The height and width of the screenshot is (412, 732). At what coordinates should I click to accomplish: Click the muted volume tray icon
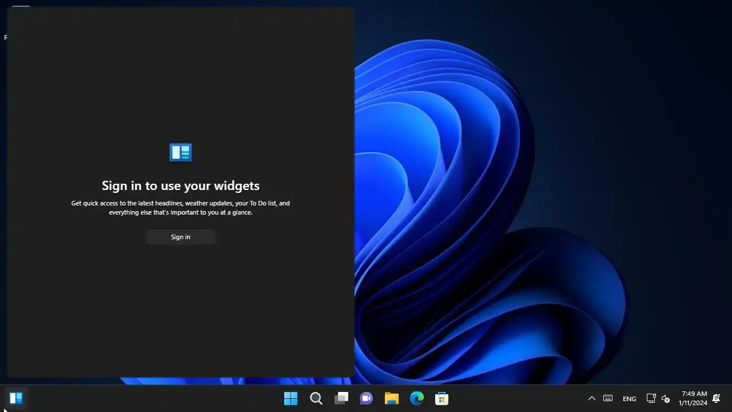coord(666,399)
